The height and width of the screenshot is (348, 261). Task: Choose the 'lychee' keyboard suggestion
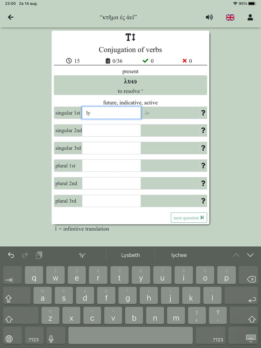[x=179, y=255]
